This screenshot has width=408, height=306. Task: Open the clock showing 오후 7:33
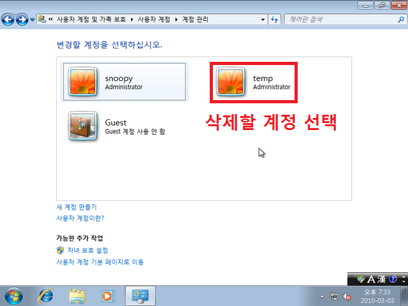tap(377, 296)
